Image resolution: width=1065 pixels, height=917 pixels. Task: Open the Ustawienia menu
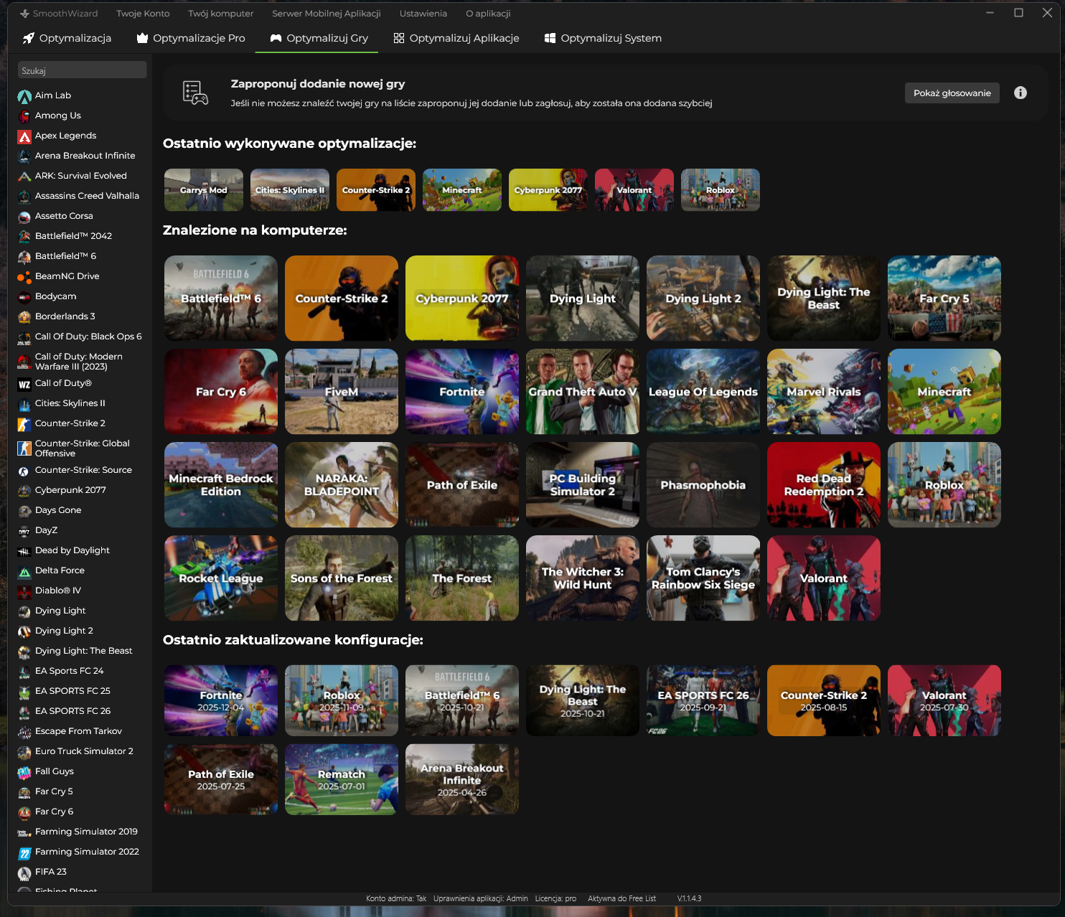click(423, 14)
